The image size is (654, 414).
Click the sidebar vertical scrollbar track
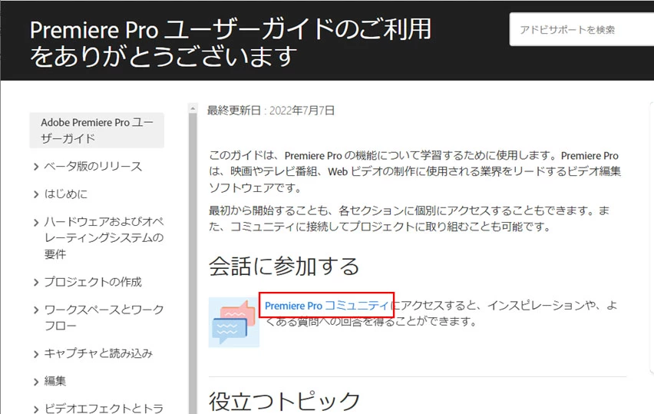(x=192, y=263)
